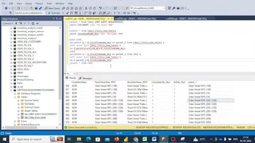Expand the Database Diagrams folder
The width and height of the screenshot is (255, 143).
15,94
